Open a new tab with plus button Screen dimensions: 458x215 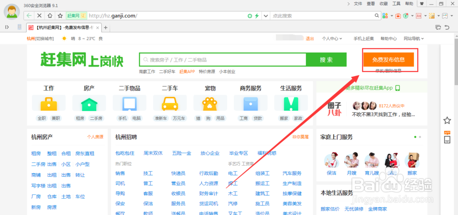(106, 28)
